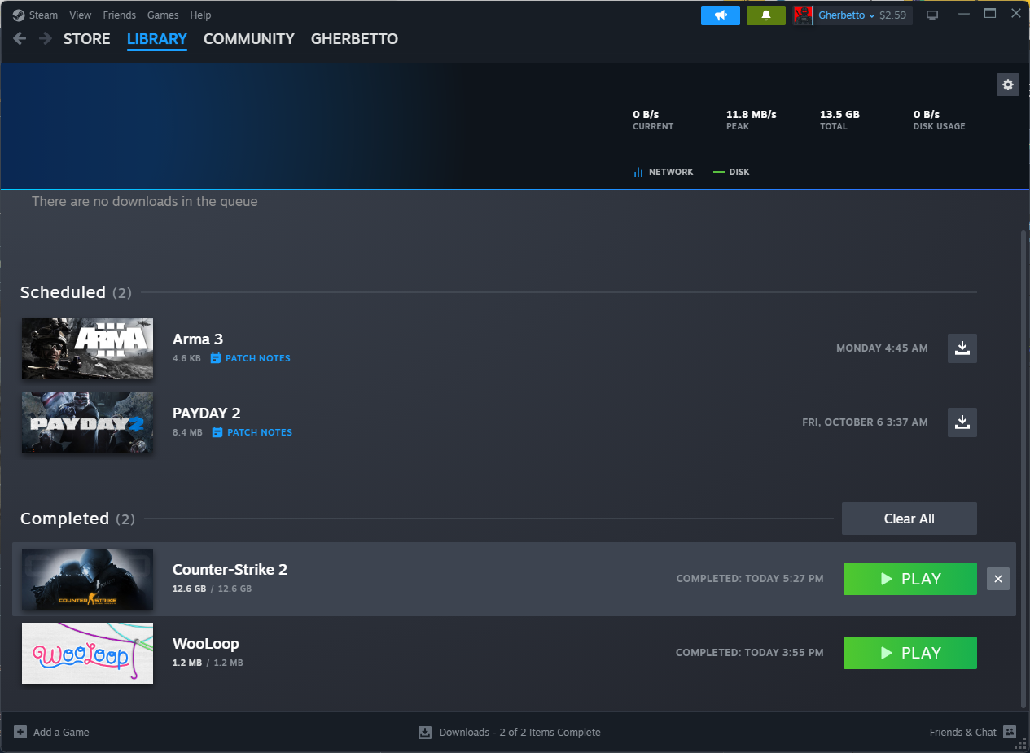
Task: Open Friends & Chat label
Action: coord(963,732)
